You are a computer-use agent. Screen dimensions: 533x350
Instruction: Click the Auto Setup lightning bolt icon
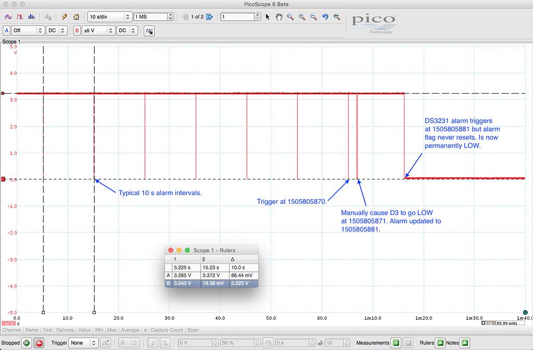pos(64,17)
